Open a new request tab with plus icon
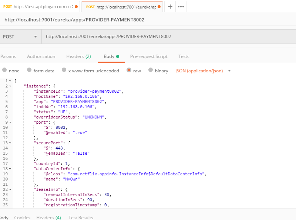 [170, 7]
